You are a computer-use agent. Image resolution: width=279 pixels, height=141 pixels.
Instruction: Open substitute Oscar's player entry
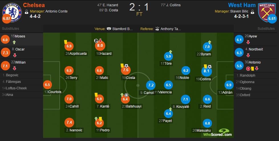tap(21, 52)
